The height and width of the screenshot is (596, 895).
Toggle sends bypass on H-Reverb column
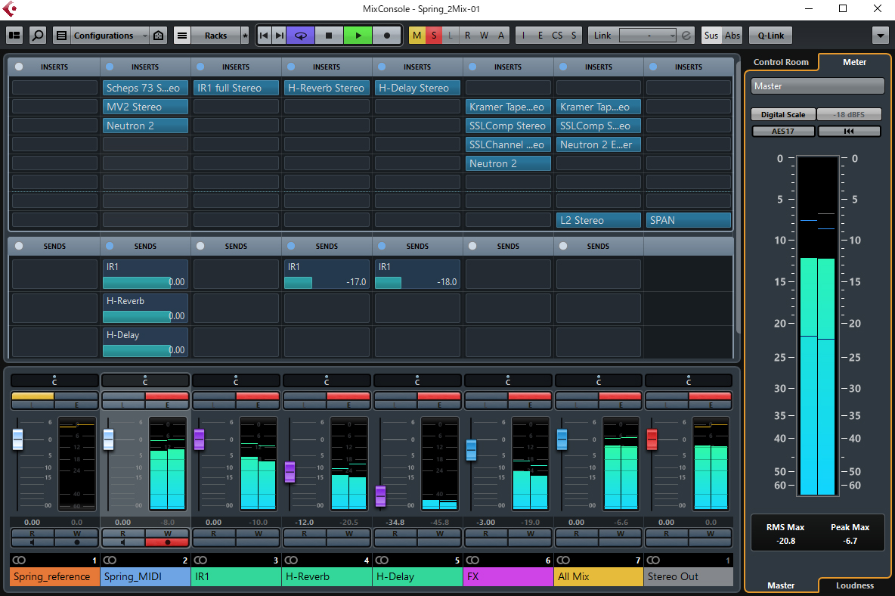point(291,246)
